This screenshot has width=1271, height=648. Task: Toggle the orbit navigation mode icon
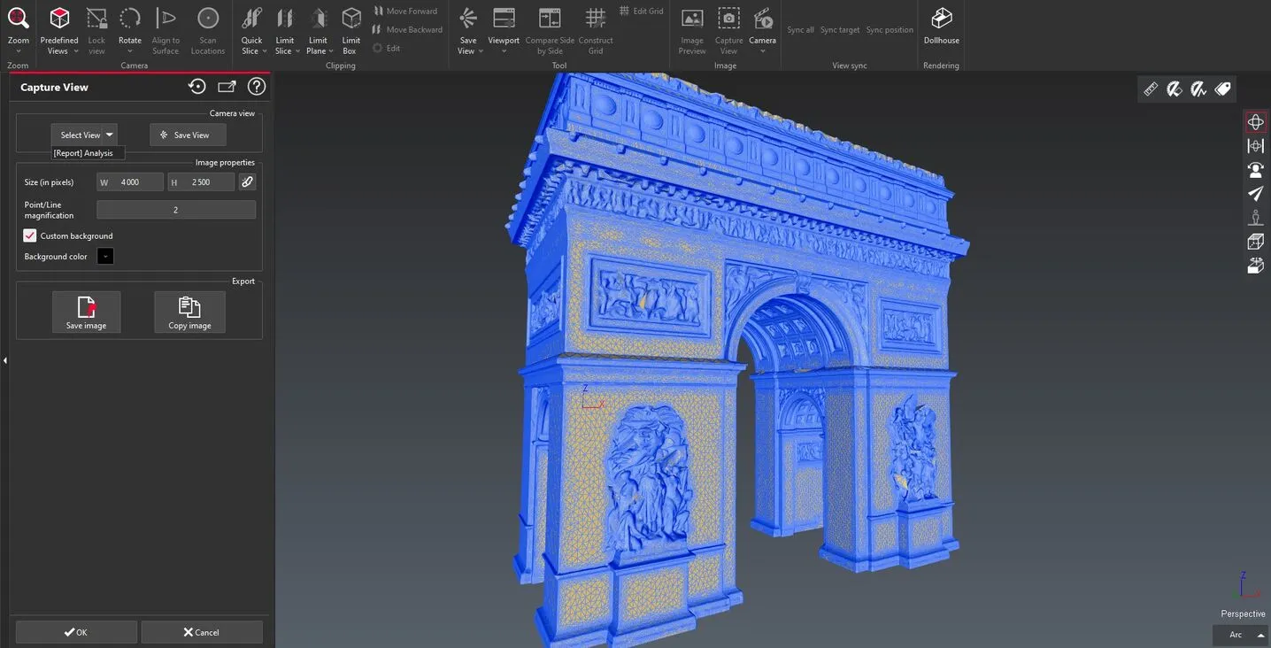click(x=1255, y=122)
